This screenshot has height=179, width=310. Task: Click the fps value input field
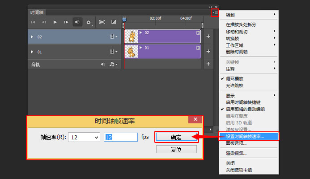click(121, 137)
